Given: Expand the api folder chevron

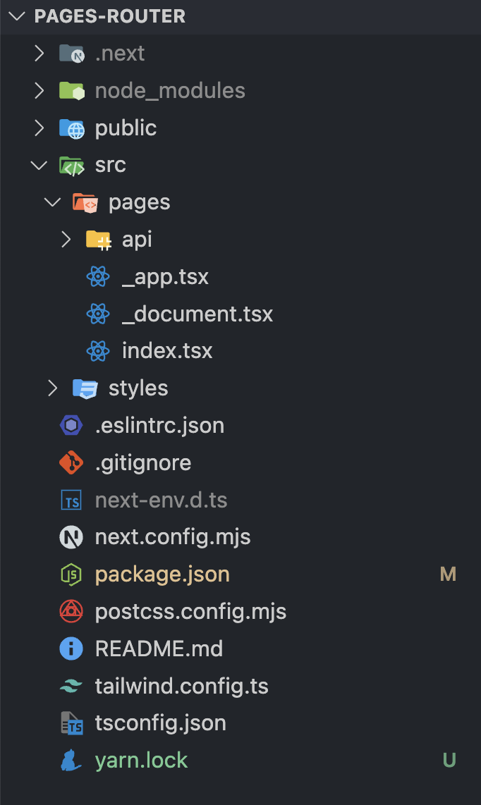Looking at the screenshot, I should (x=66, y=239).
